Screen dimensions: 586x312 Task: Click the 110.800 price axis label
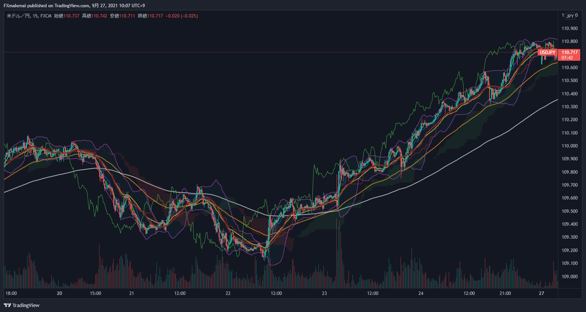pos(570,41)
